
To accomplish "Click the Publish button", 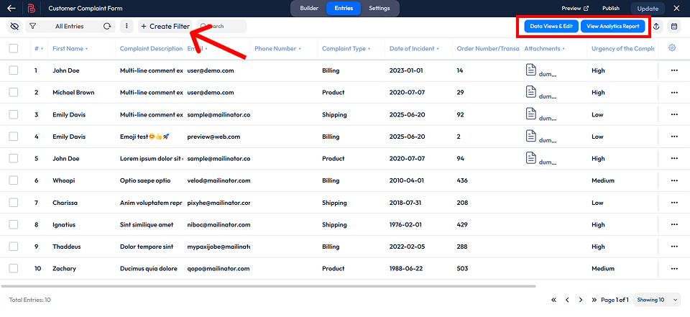I will (x=611, y=9).
